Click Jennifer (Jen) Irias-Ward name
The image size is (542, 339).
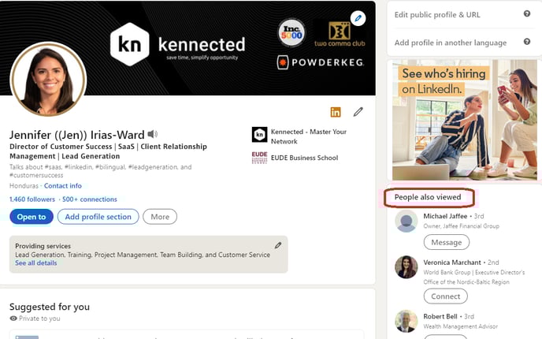tap(76, 135)
